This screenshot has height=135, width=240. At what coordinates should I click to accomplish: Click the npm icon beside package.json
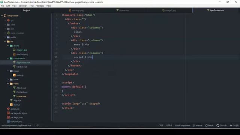pos(8,117)
